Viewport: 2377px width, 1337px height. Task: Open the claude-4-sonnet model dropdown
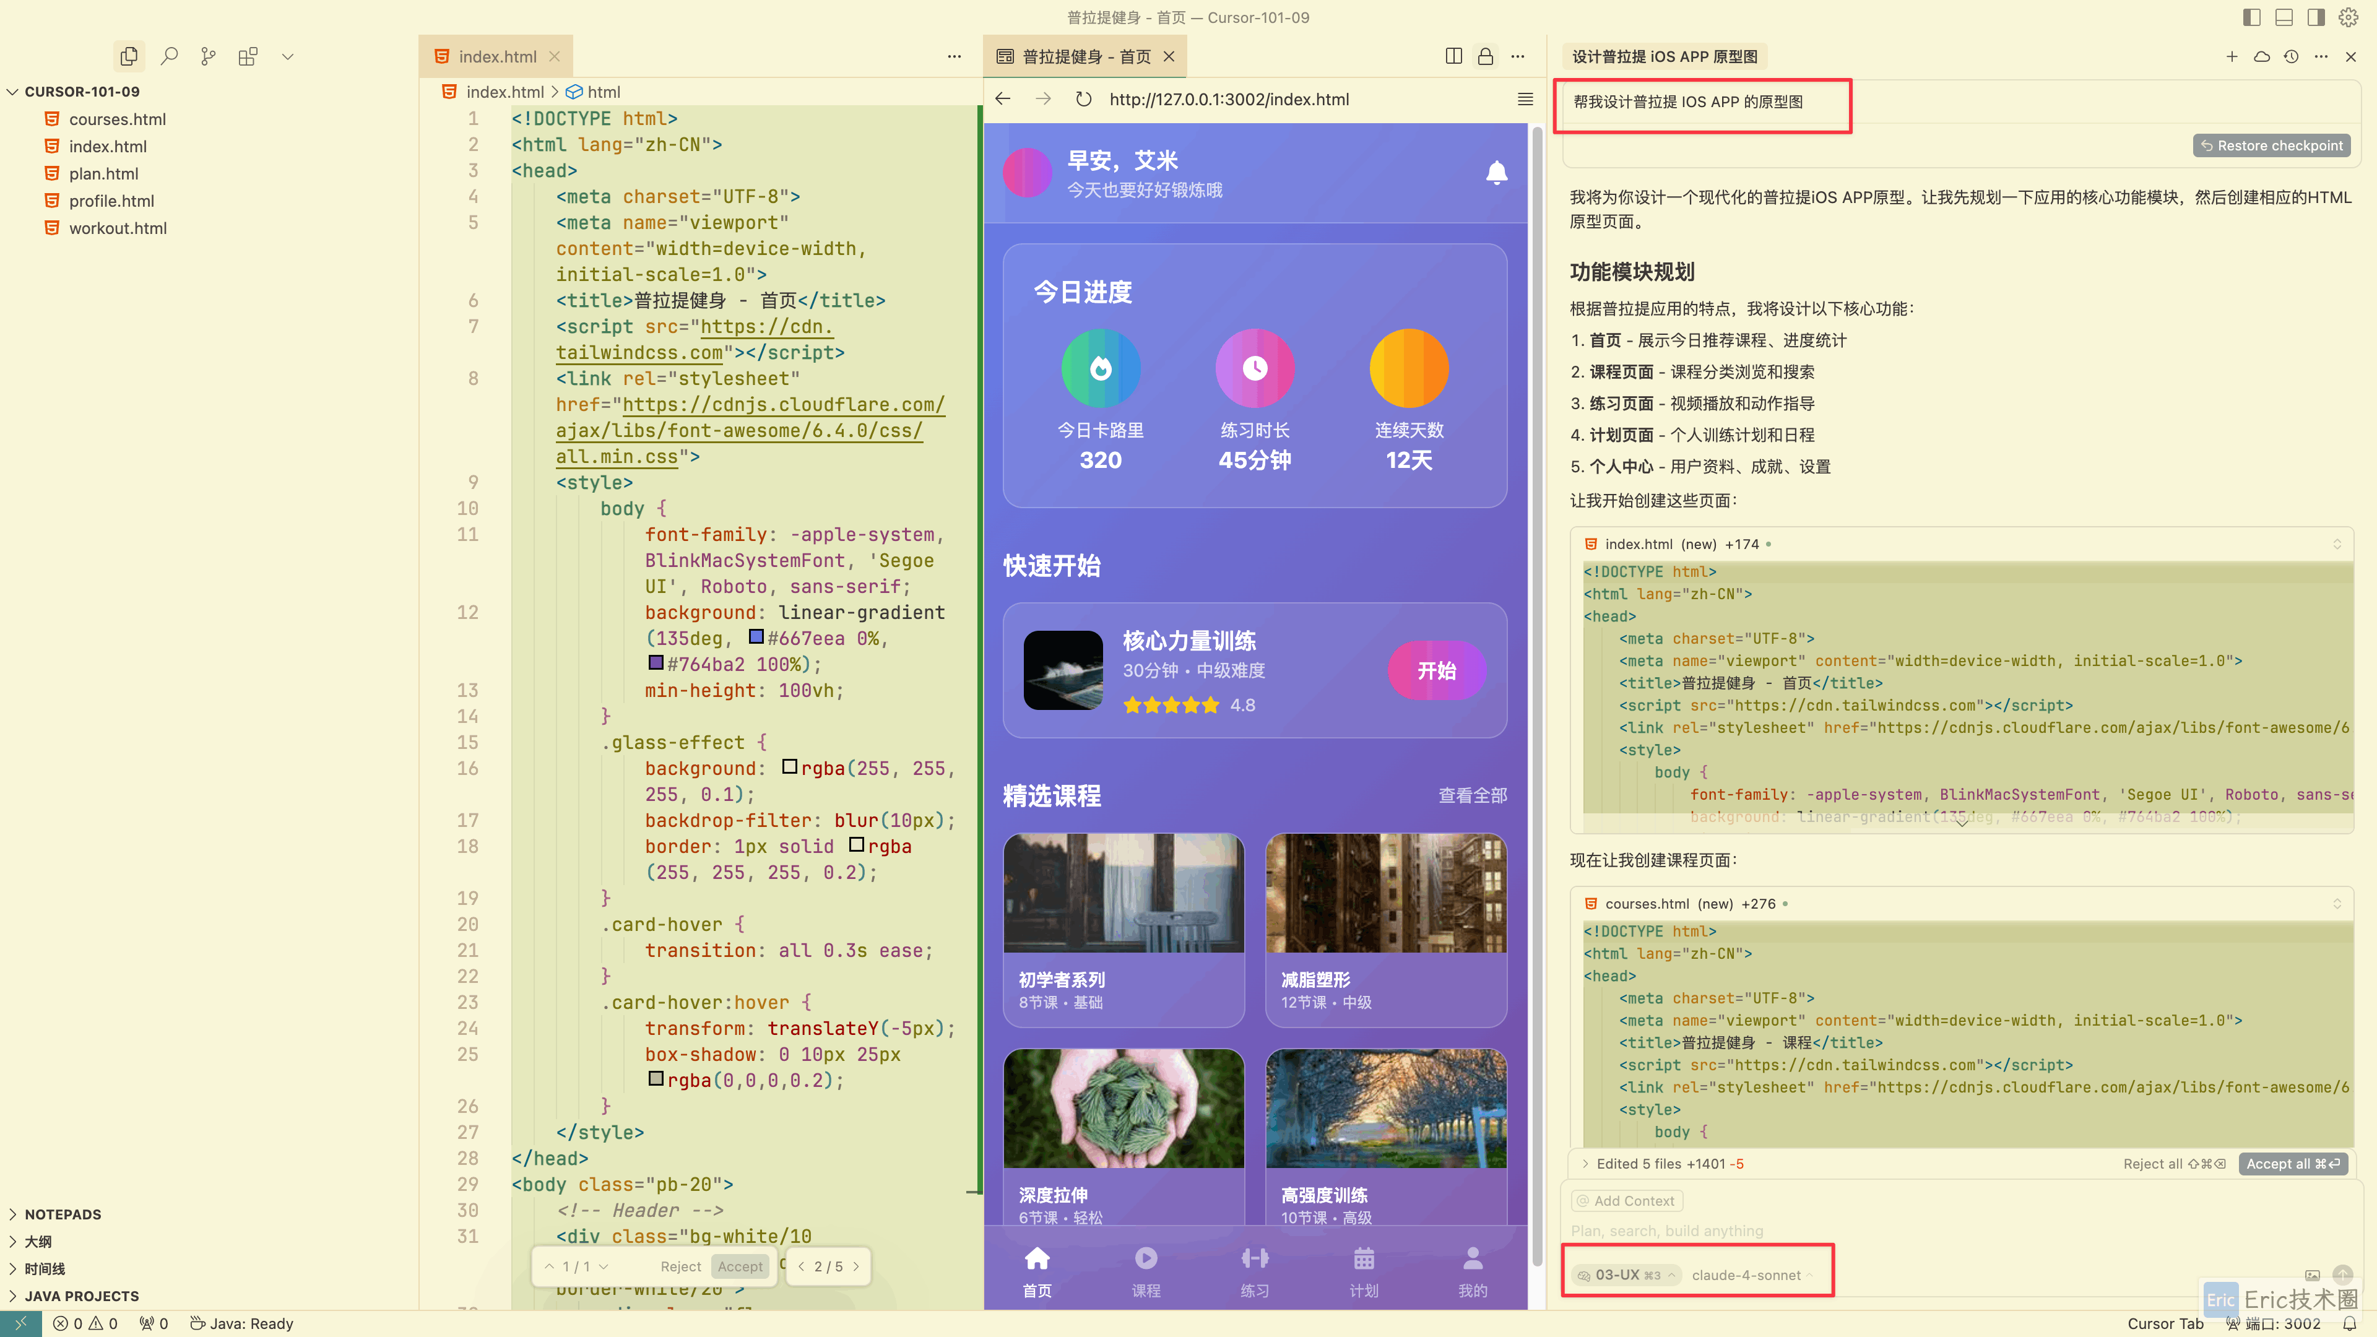pyautogui.click(x=1751, y=1275)
